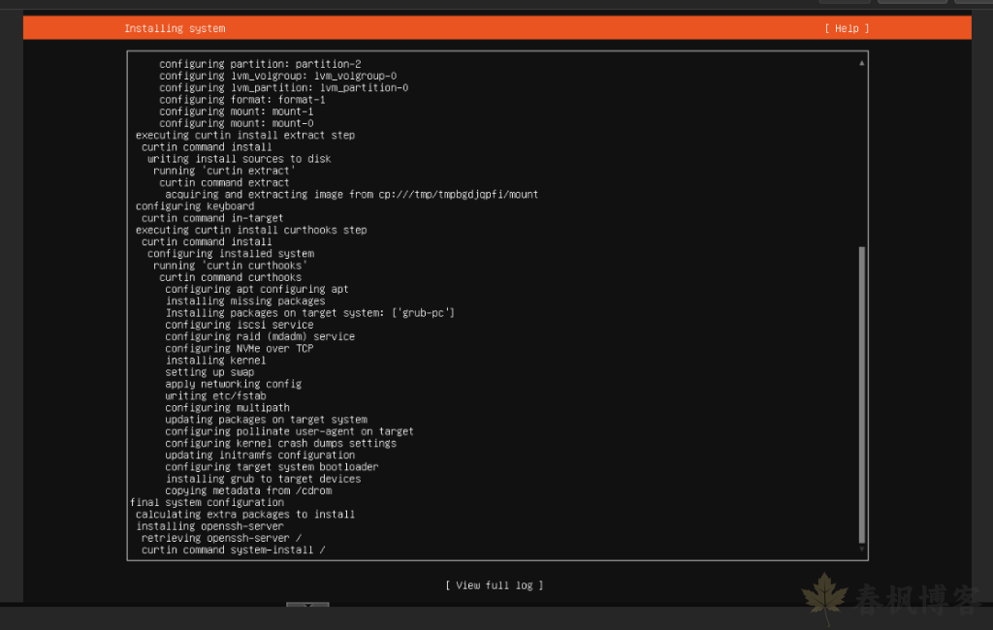Click the spinner next to retrieving openssh-server

299,538
